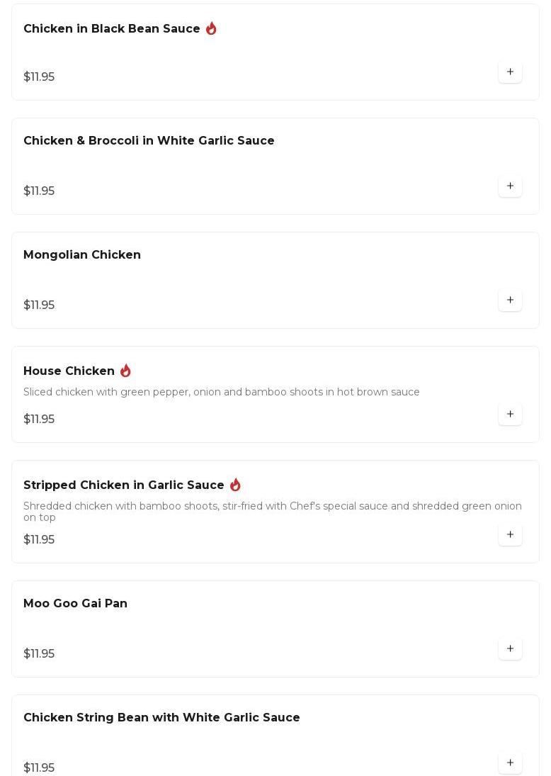Click flame icon beside Stripped Chicken in Garlic Sauce
The image size is (551, 776).
235,485
